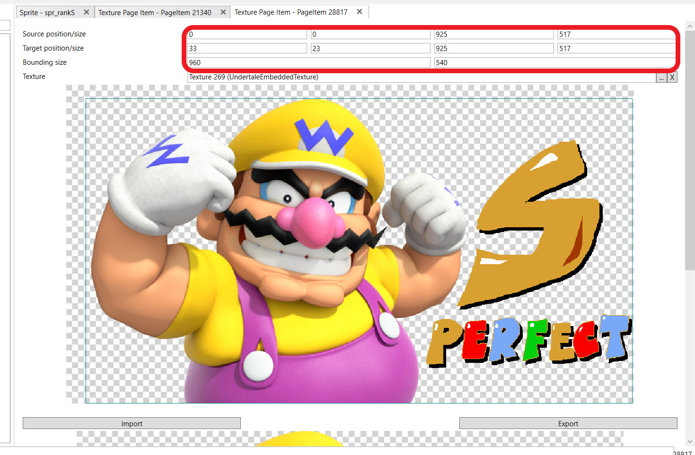Select the source X position field showing 0

246,34
